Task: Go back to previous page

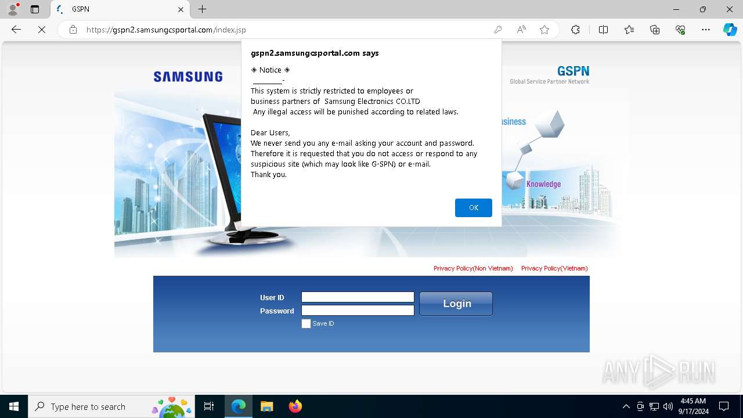Action: pos(16,30)
